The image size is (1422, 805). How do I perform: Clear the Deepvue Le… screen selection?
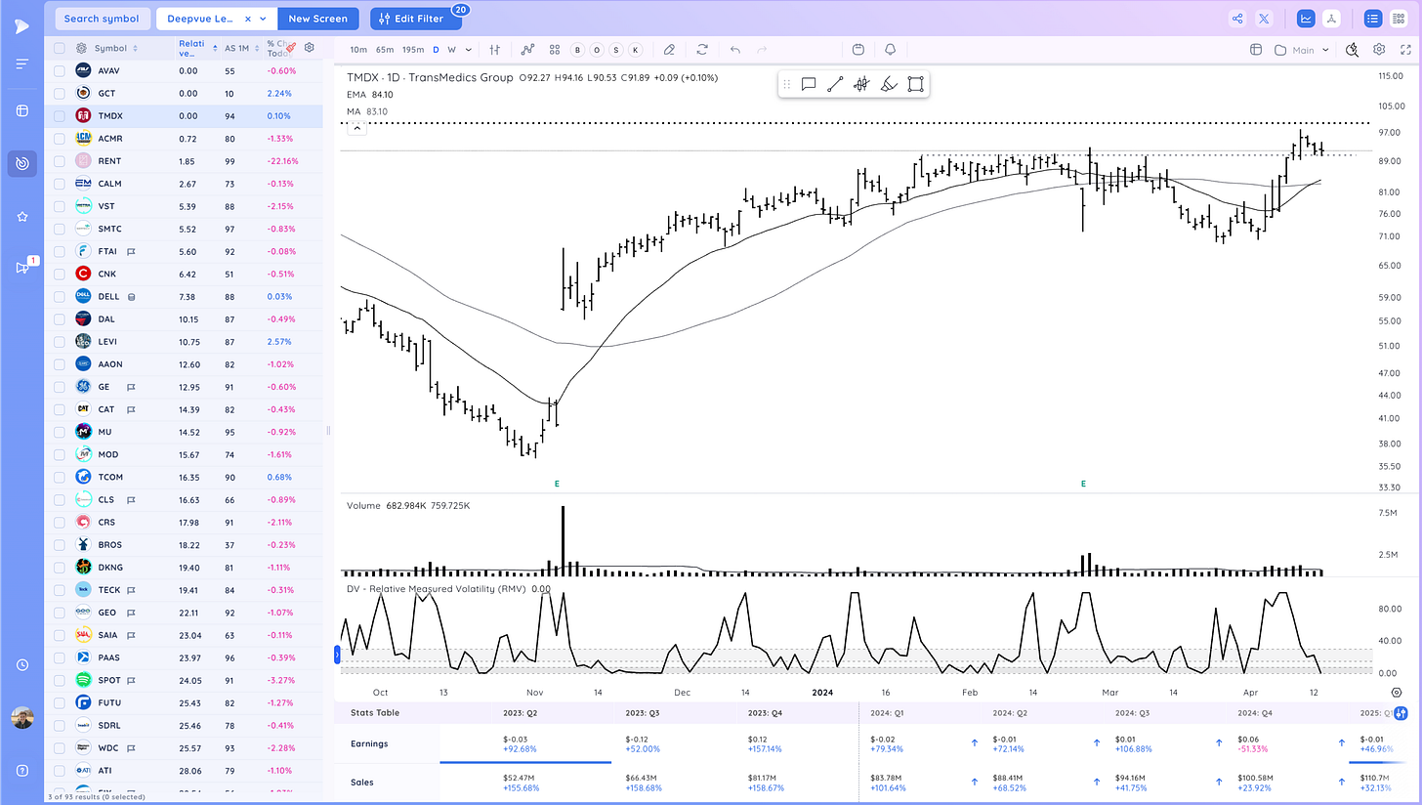[248, 19]
